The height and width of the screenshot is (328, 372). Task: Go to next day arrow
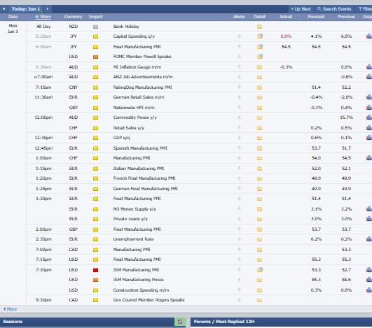[x=48, y=9]
